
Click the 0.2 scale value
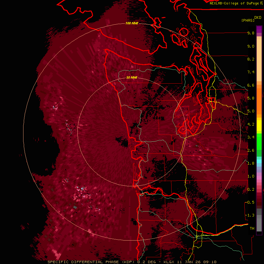(251, 189)
